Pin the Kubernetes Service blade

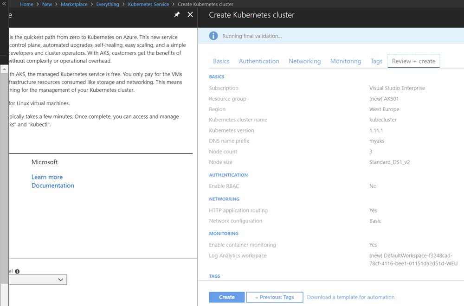tap(177, 15)
